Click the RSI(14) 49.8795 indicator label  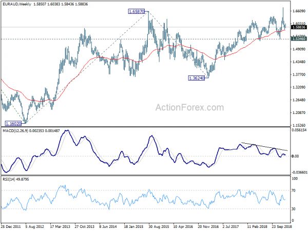(16, 179)
